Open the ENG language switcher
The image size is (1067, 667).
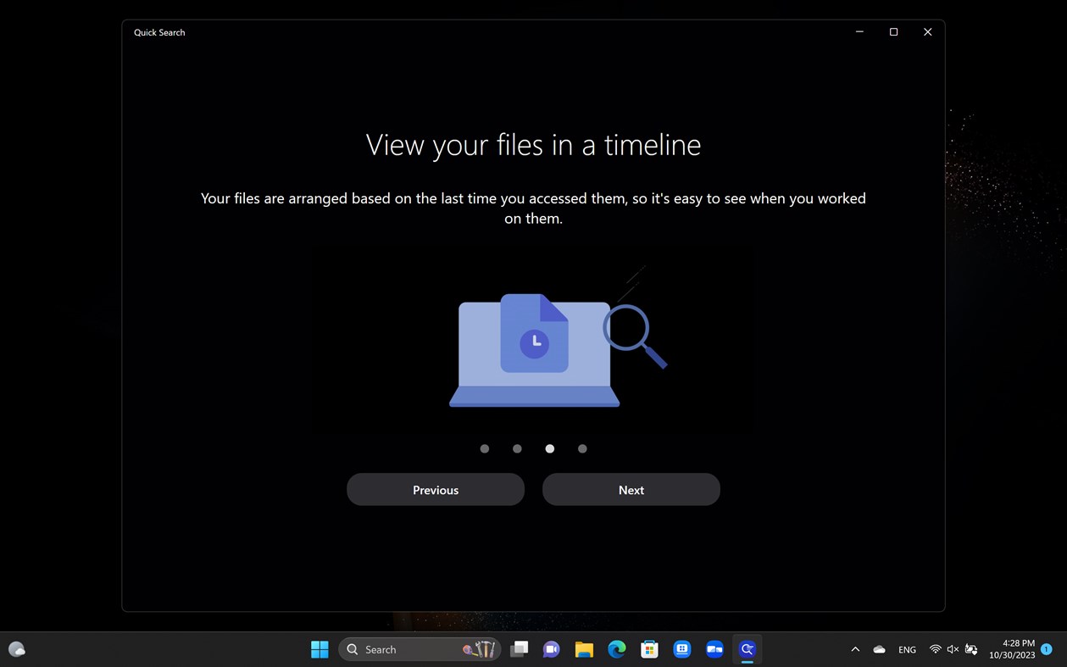(907, 648)
